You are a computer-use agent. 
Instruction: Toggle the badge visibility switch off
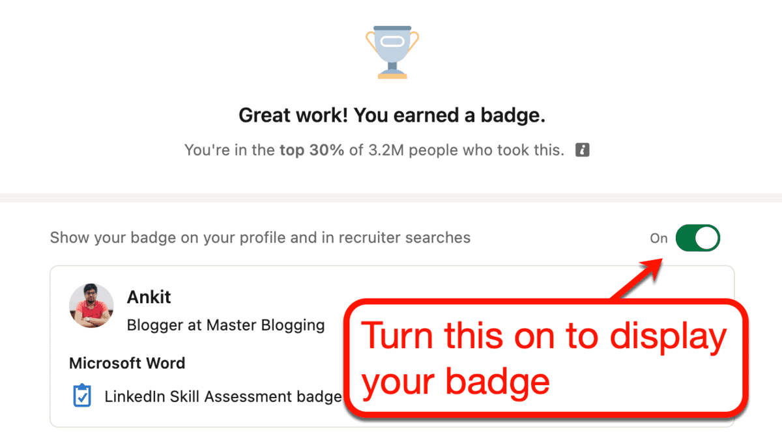point(698,238)
